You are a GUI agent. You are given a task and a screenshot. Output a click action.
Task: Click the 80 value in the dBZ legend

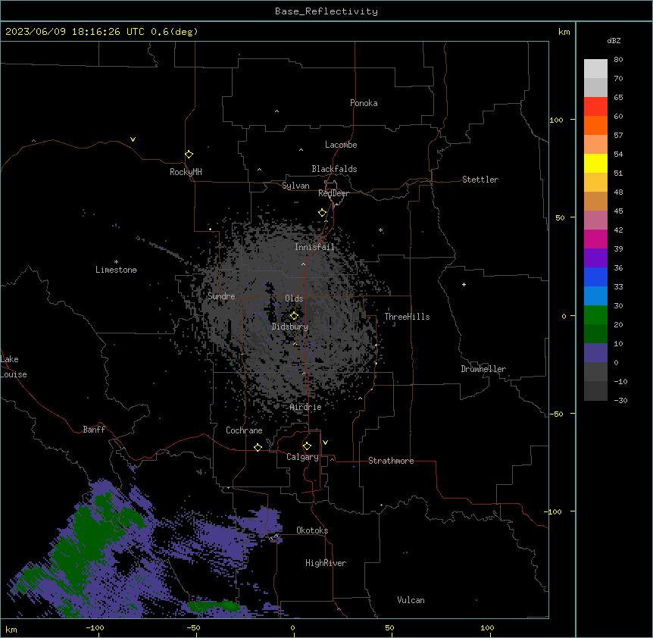[618, 60]
